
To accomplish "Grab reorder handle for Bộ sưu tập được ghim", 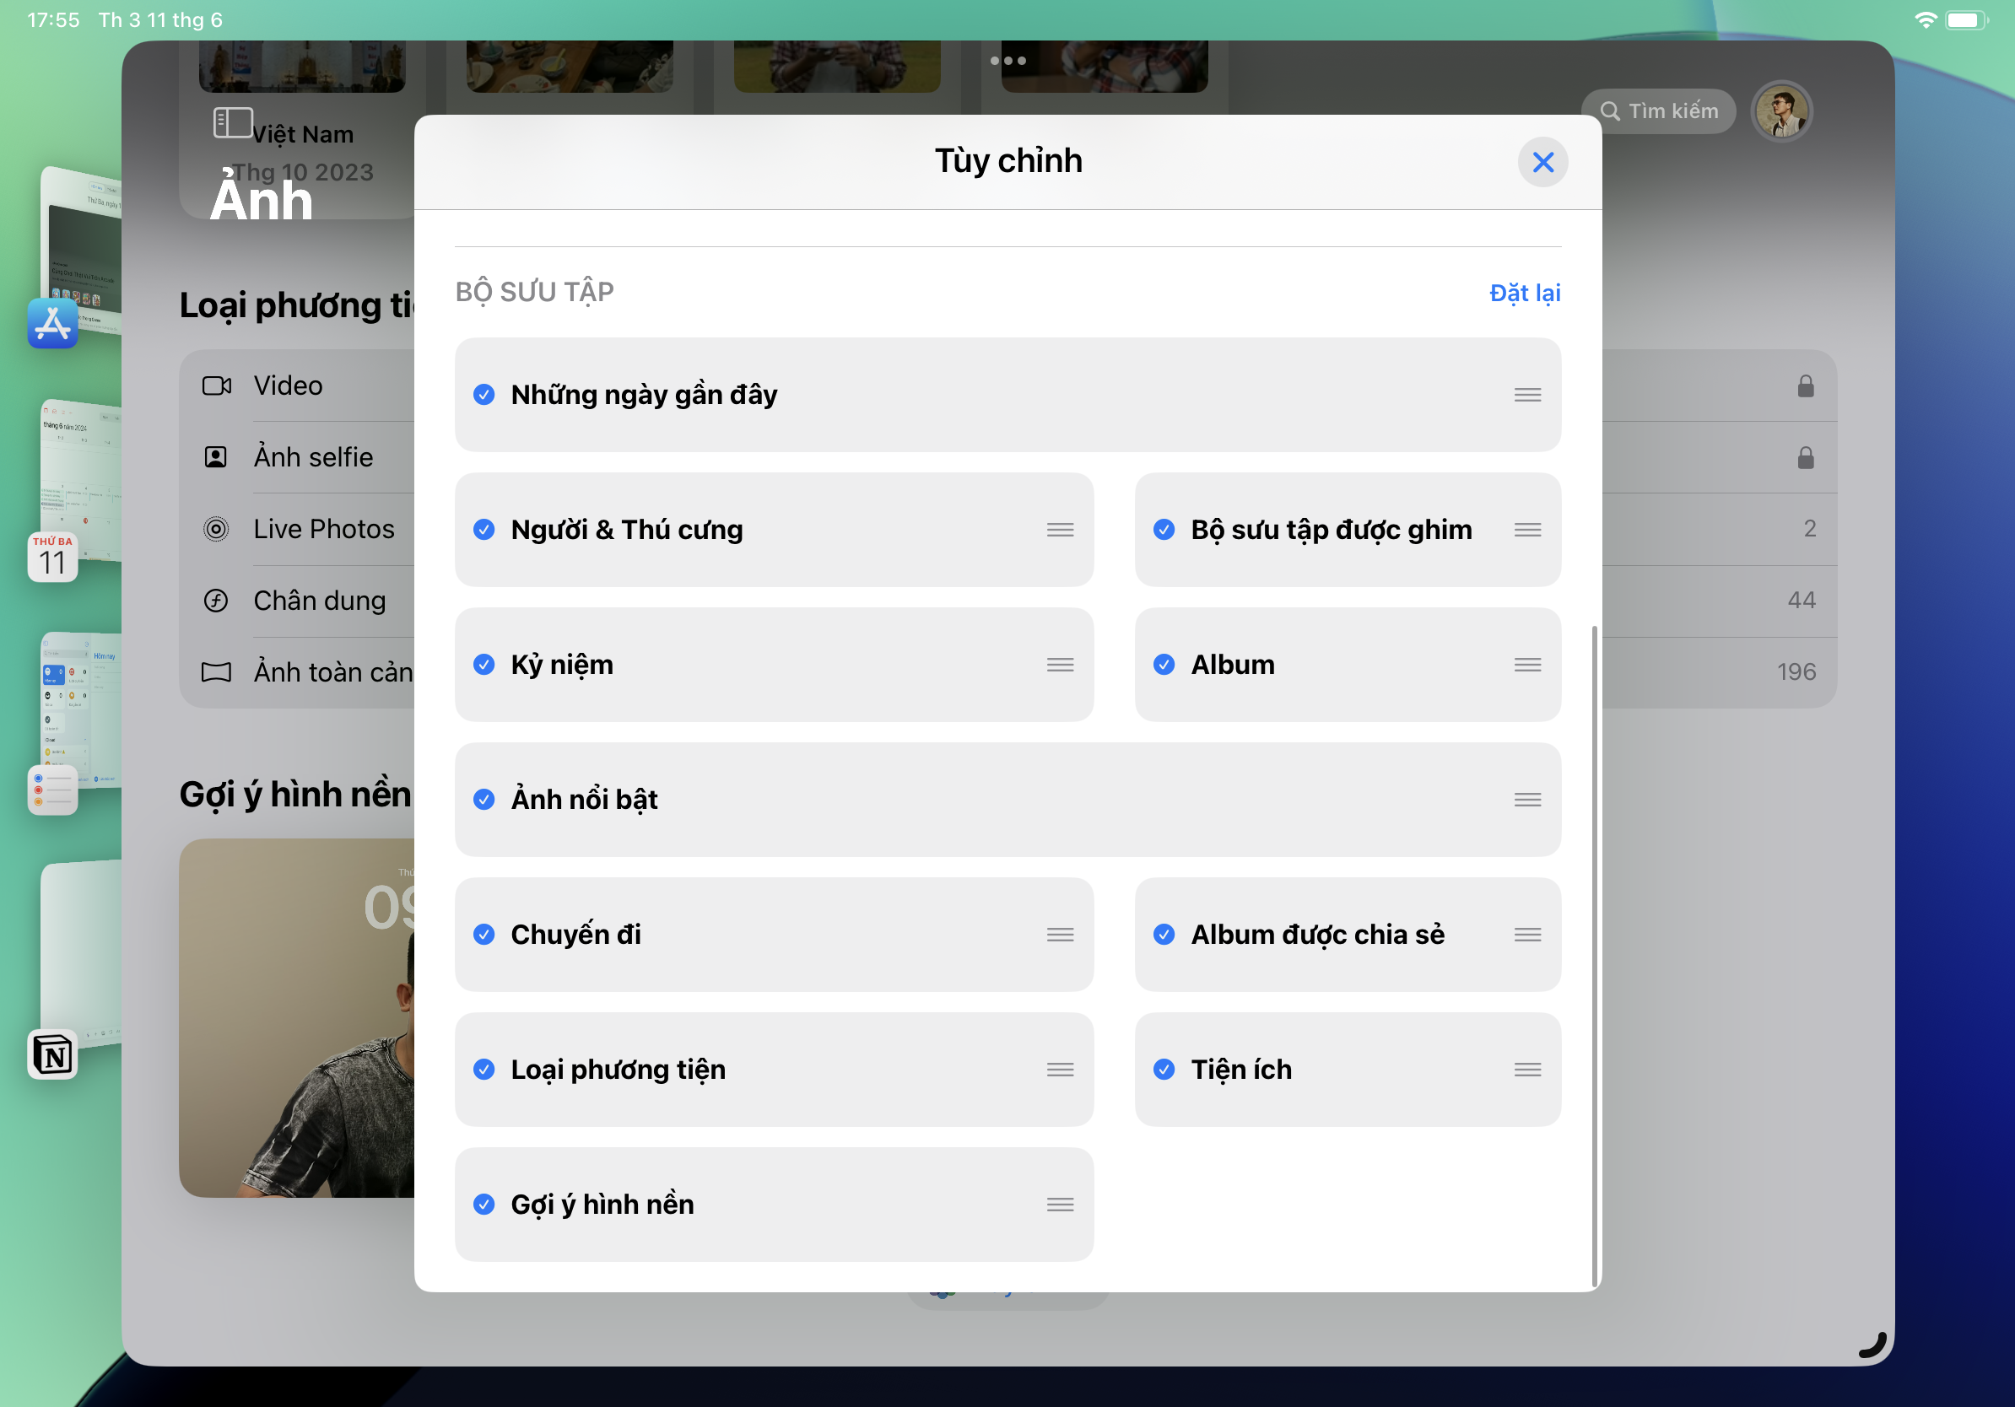I will tap(1527, 530).
